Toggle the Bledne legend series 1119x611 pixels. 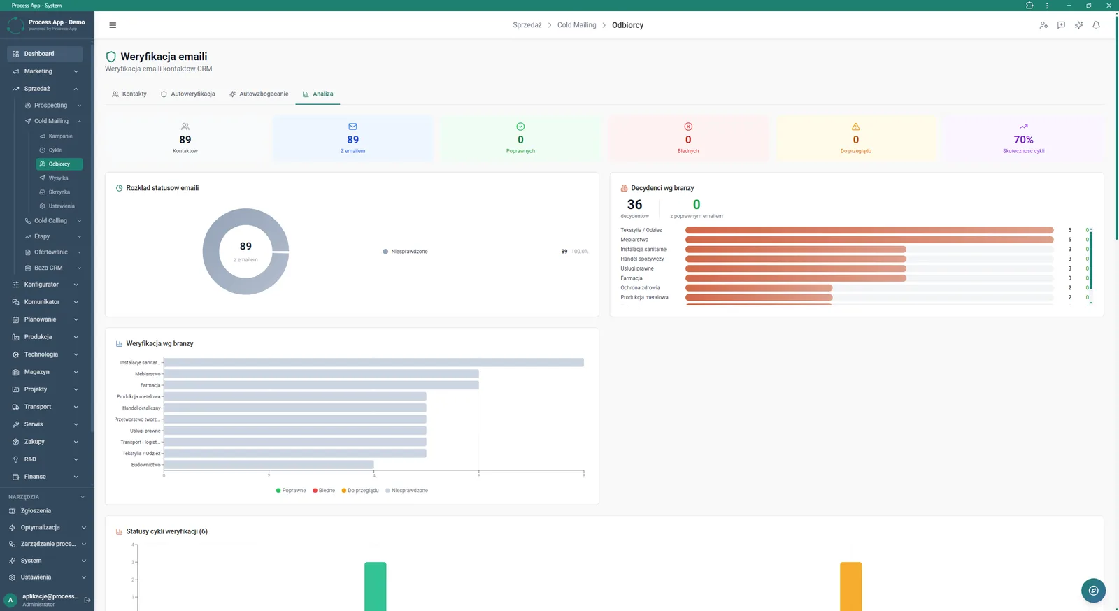click(x=324, y=491)
